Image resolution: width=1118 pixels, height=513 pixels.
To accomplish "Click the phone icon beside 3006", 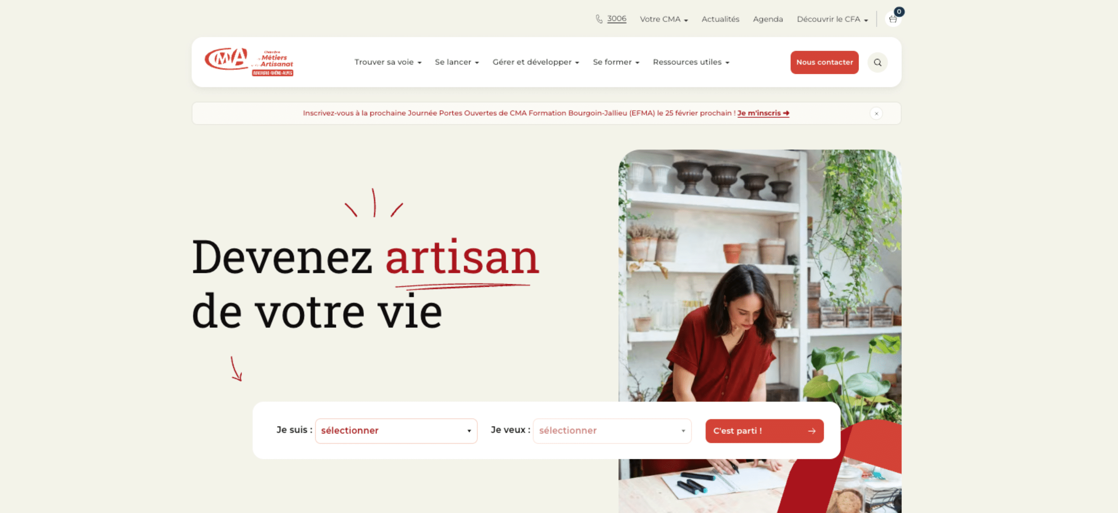I will click(599, 19).
